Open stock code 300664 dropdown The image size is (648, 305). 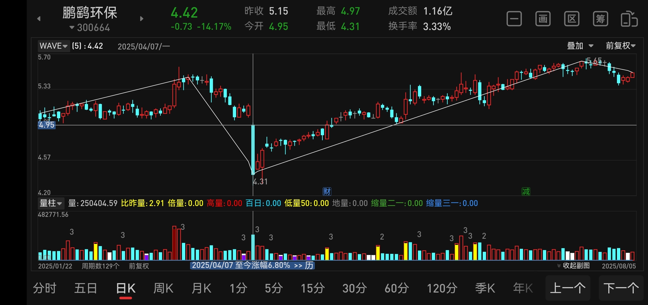click(90, 28)
